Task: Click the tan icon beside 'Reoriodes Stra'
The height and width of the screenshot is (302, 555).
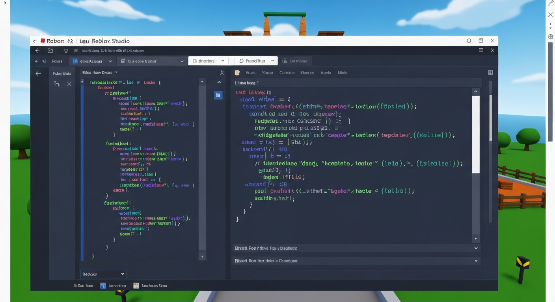Action: [x=136, y=286]
